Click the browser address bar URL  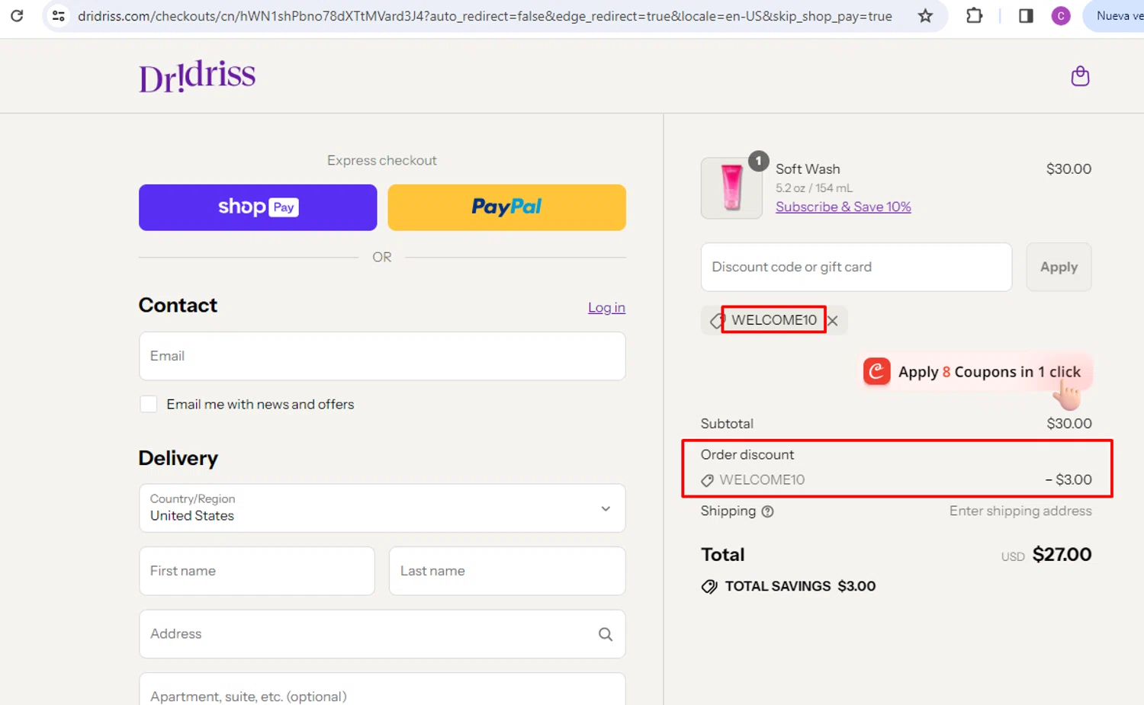485,15
